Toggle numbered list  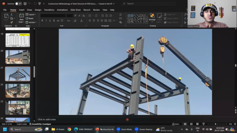coord(96,16)
